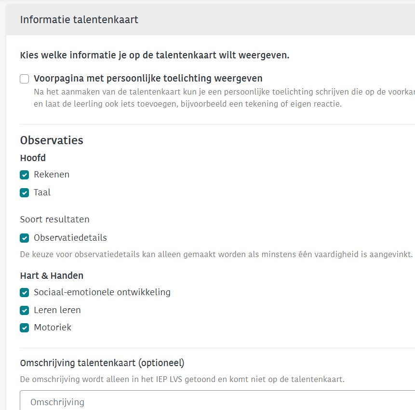Click the 'Voorpagina met persoonlijke toelichting weergeven' label
The height and width of the screenshot is (410, 415).
(148, 79)
